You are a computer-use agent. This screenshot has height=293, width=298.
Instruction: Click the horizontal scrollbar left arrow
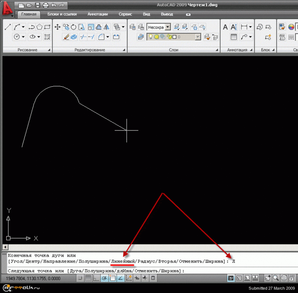(x=5, y=247)
